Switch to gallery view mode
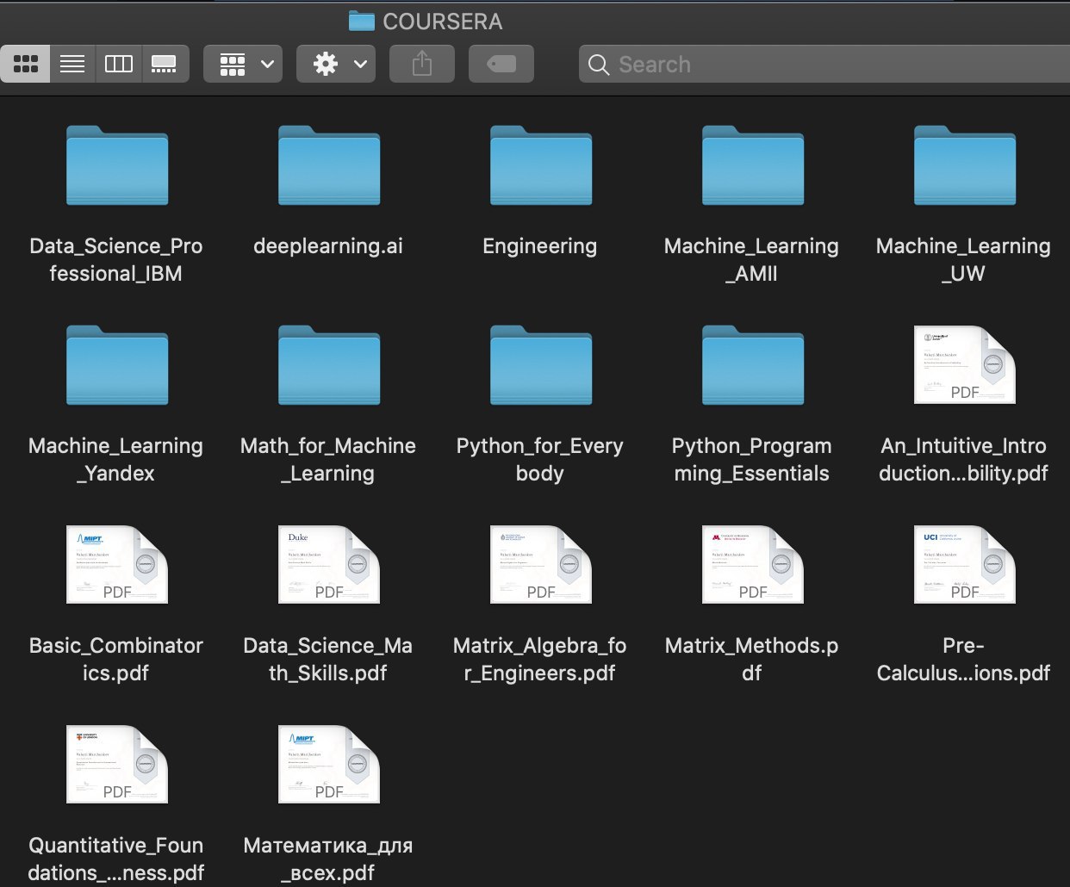The height and width of the screenshot is (887, 1070). tap(165, 64)
